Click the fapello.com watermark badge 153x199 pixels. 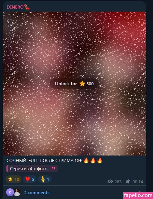pos(138,196)
